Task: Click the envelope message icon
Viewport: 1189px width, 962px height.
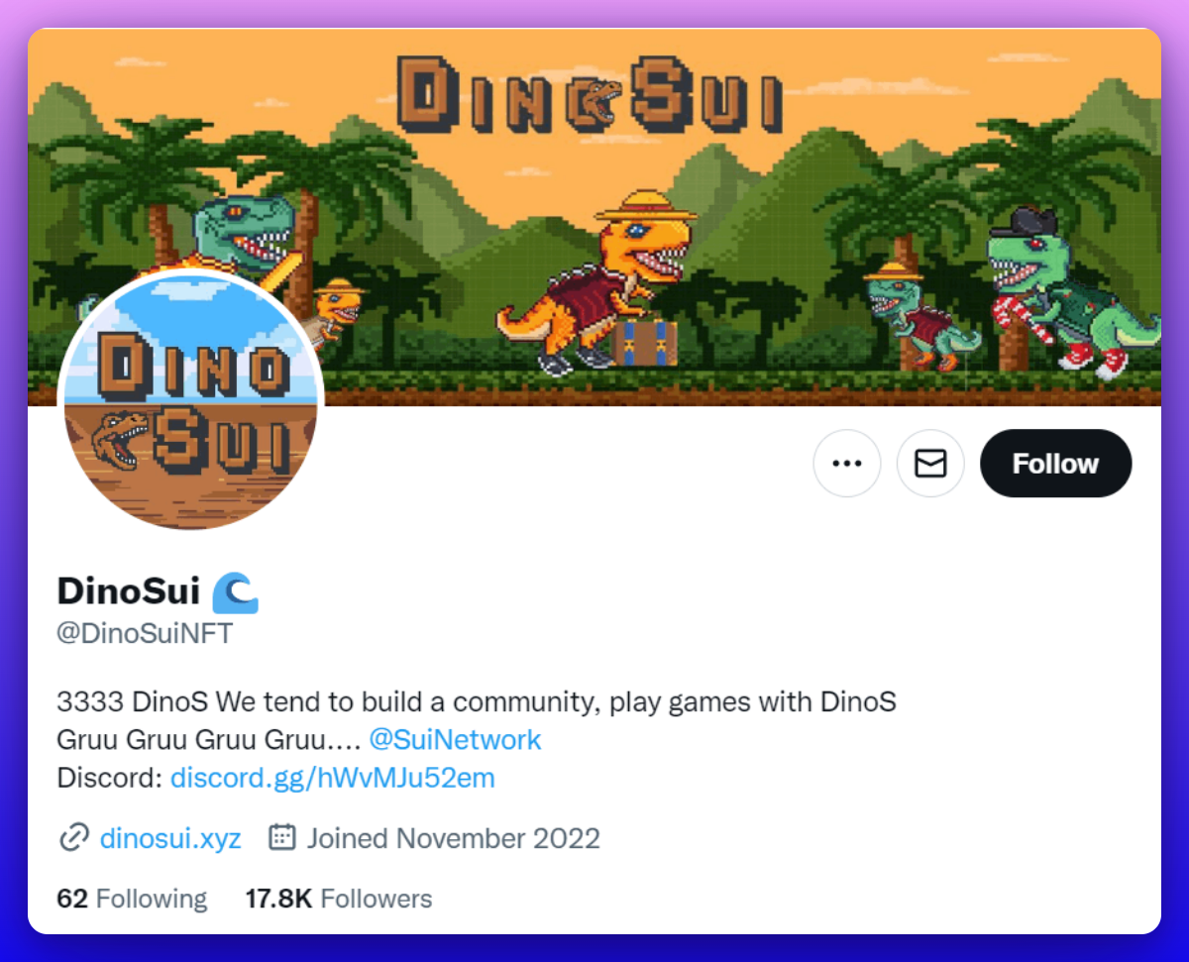Action: pos(930,463)
